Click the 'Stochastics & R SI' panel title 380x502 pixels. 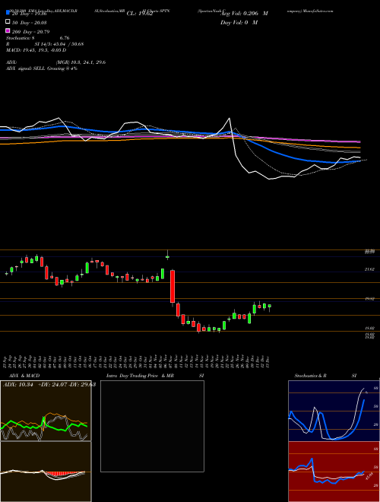point(325,376)
